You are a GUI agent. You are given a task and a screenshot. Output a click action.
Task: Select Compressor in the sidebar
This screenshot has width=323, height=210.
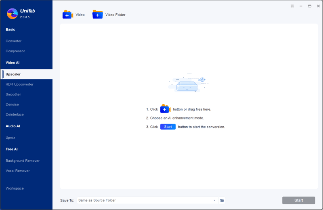pyautogui.click(x=15, y=51)
